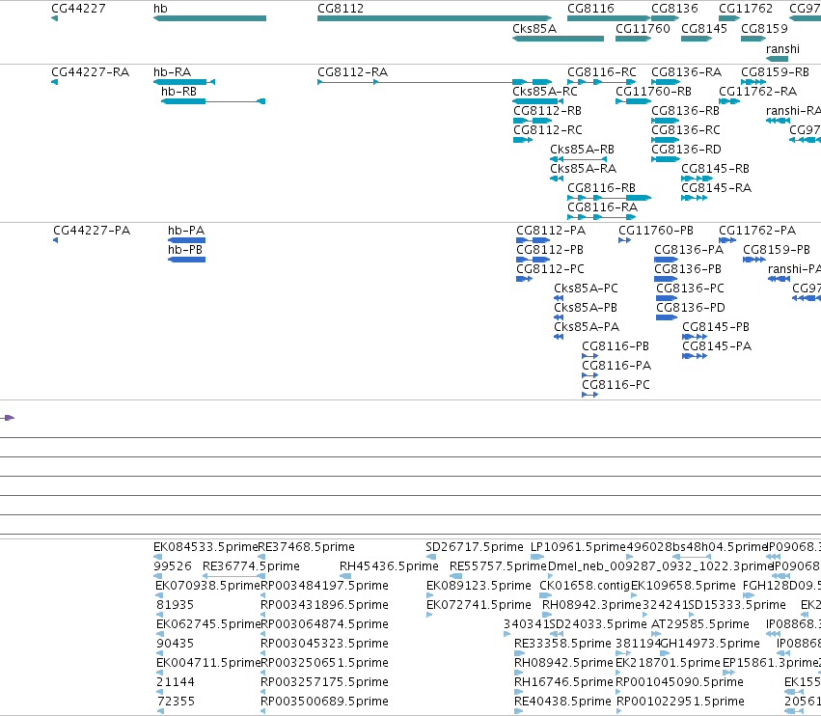Viewport: 821px width, 716px height.
Task: Select the CG8116-RB transcript label
Action: point(602,188)
